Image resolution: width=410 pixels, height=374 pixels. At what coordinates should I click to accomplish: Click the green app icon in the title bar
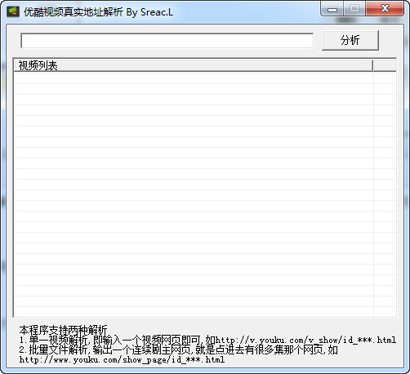[13, 11]
